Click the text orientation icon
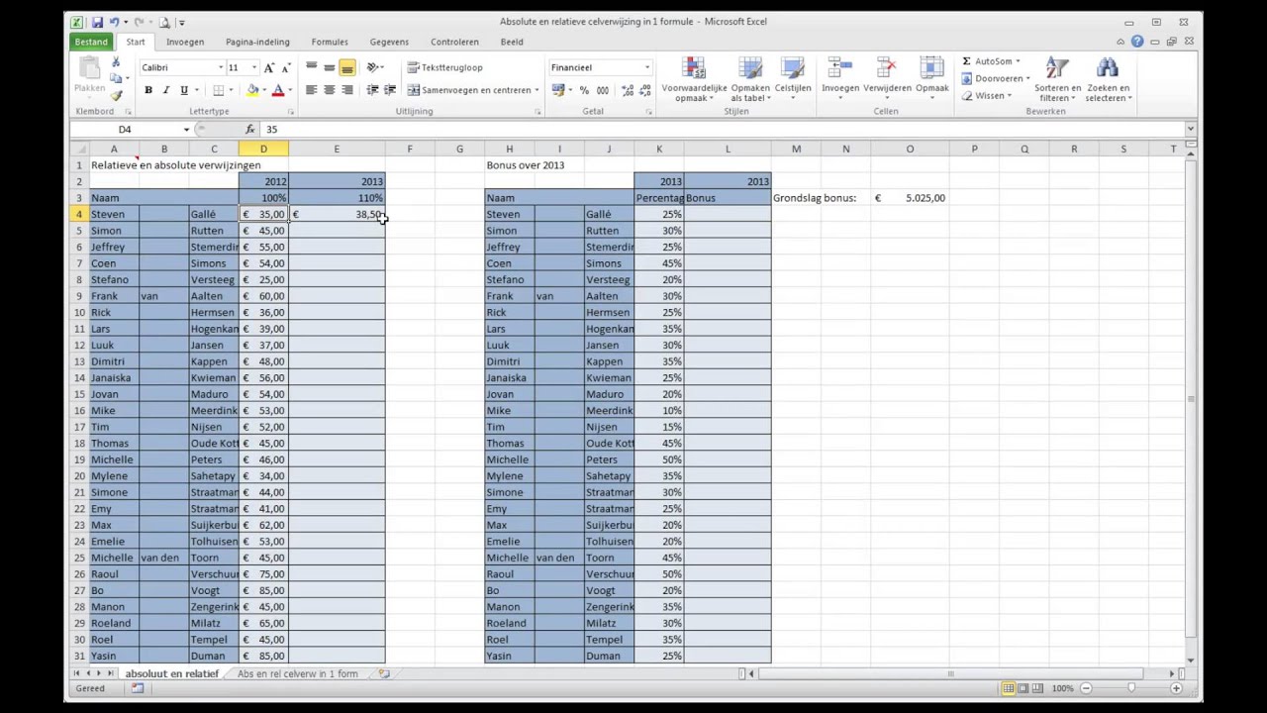 pyautogui.click(x=374, y=67)
